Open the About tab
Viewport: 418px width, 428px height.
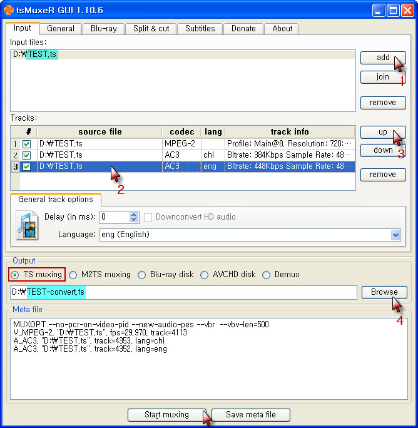click(282, 28)
